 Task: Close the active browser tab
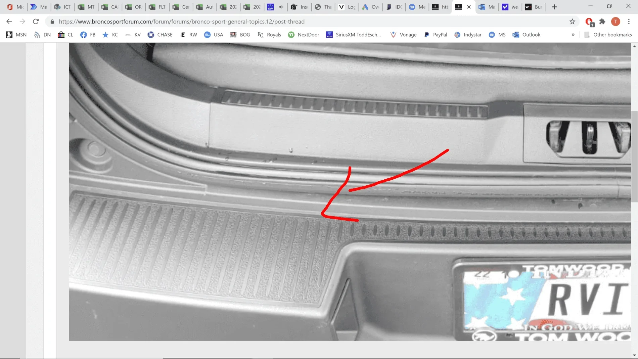point(469,7)
